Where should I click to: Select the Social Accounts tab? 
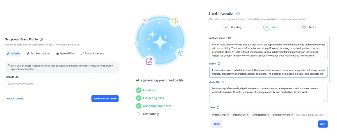pyautogui.click(x=92, y=53)
